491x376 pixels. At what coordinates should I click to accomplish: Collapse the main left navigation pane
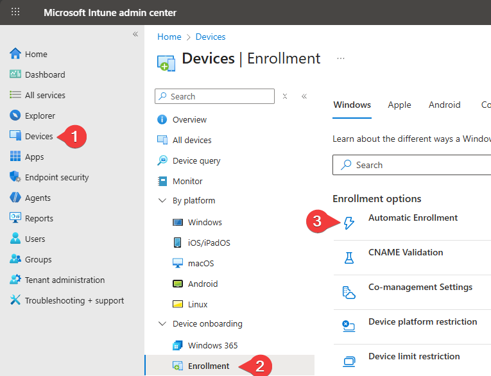135,34
